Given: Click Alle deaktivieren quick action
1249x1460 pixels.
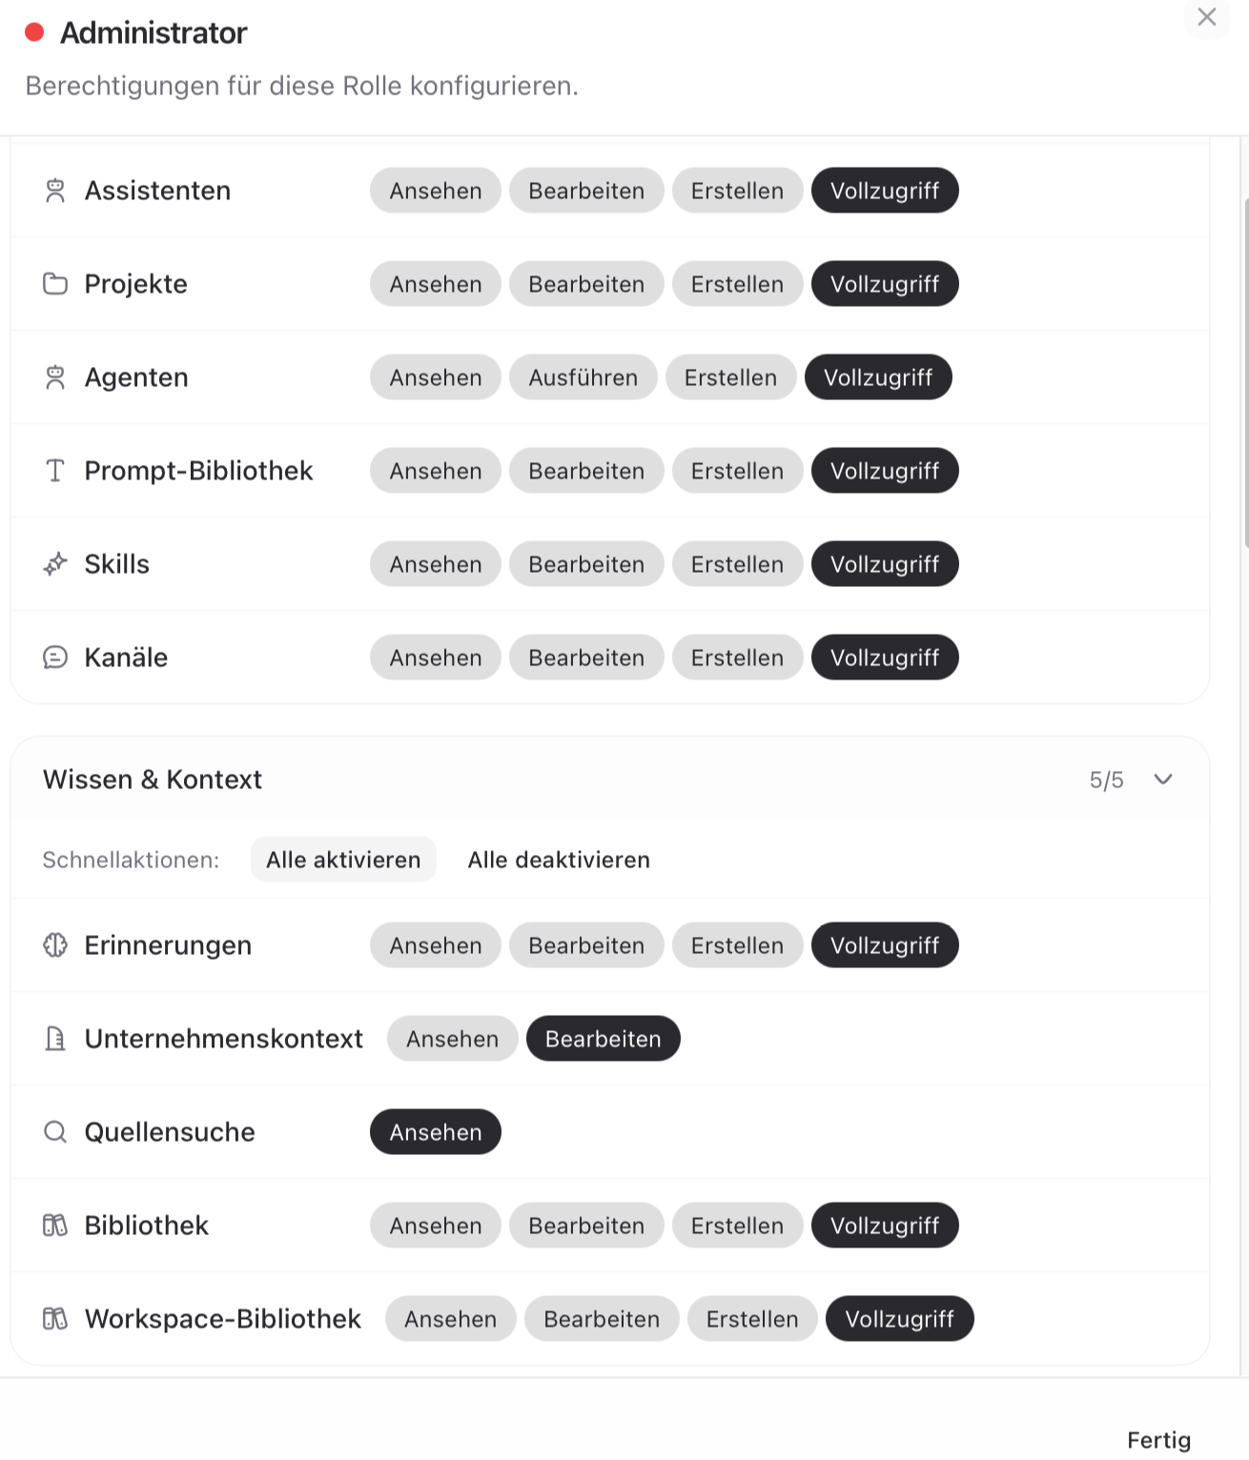Looking at the screenshot, I should [559, 860].
